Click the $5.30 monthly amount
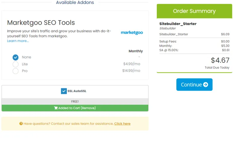233x145 pixels. pyautogui.click(x=225, y=46)
